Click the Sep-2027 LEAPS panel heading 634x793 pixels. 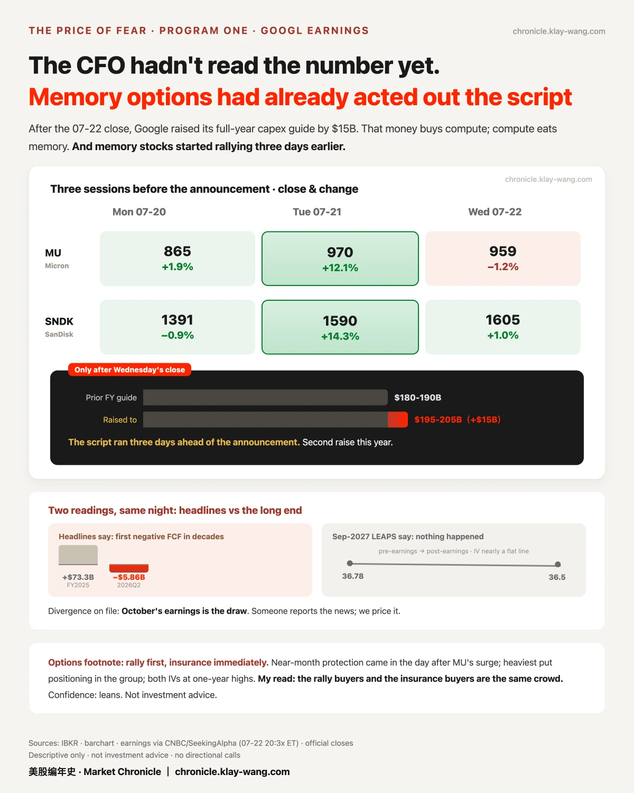coord(408,537)
